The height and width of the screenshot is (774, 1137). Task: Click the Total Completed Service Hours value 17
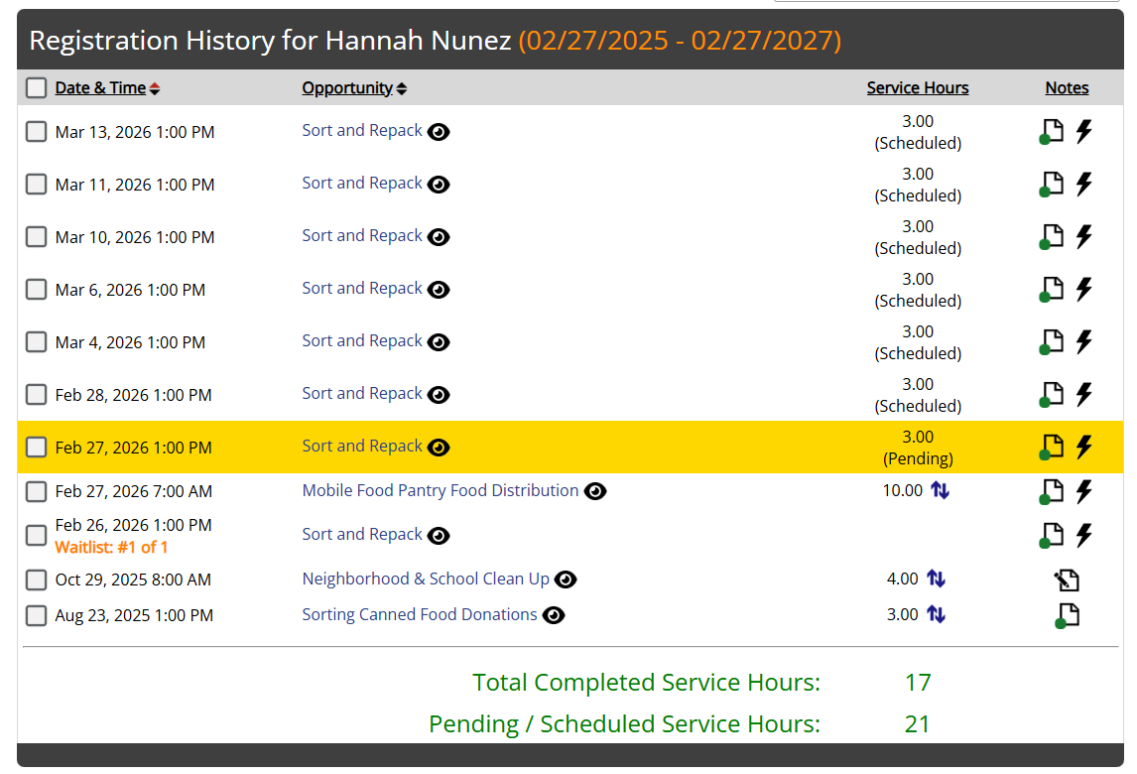coord(918,683)
